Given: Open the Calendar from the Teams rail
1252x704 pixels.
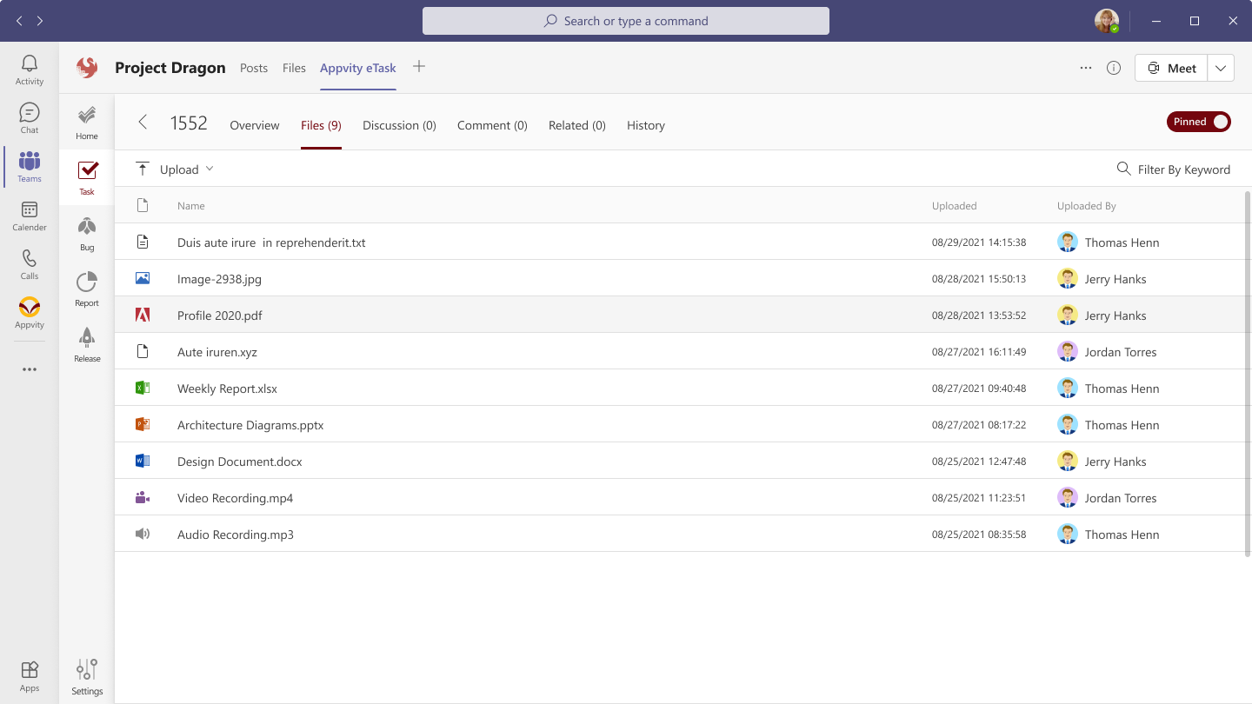Looking at the screenshot, I should pyautogui.click(x=29, y=216).
